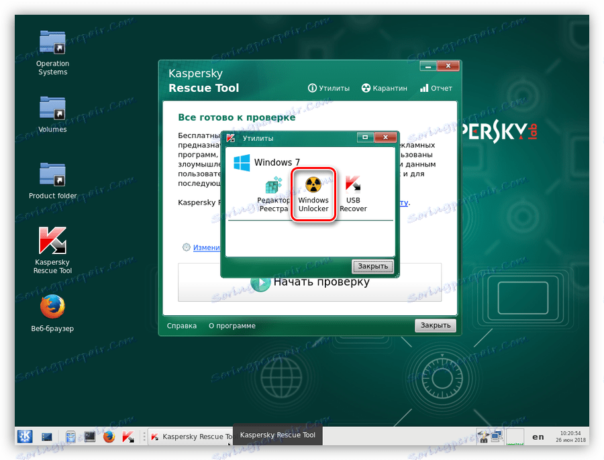Image resolution: width=604 pixels, height=460 pixels.
Task: Open Утилиты from the Kaspersky toolbar
Action: [x=333, y=88]
